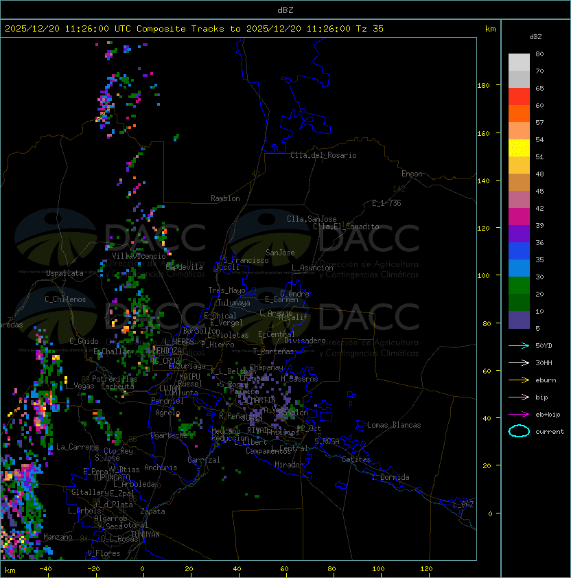Click the Clla.del_Rosario map label
The height and width of the screenshot is (578, 571).
tap(323, 155)
